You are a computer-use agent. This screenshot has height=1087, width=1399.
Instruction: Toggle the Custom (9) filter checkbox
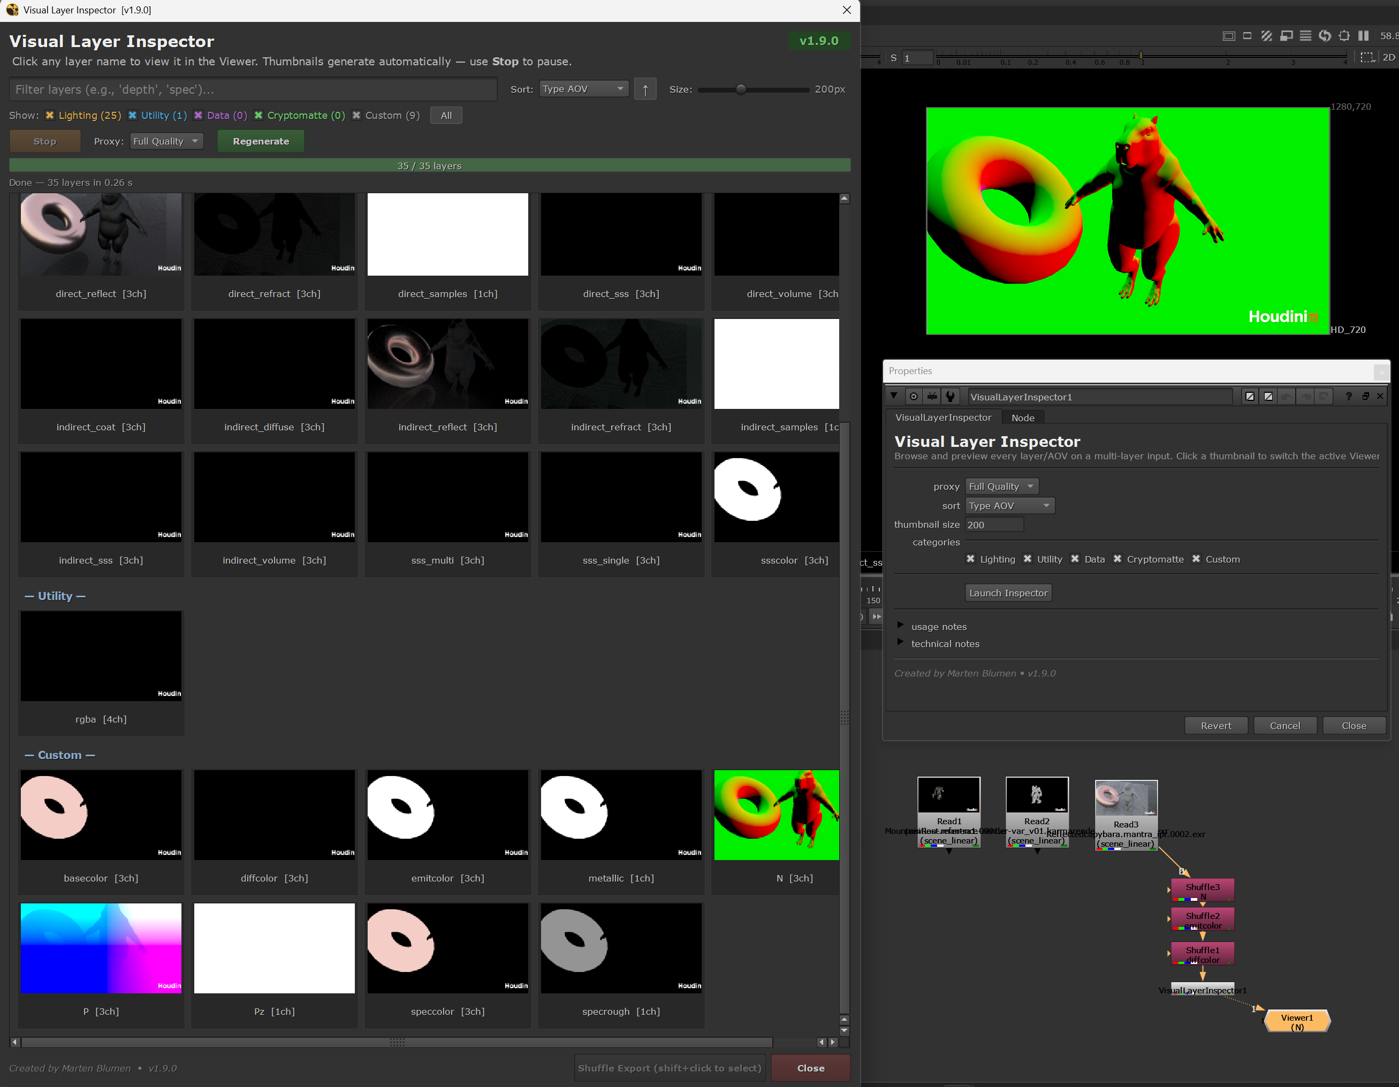tap(356, 115)
